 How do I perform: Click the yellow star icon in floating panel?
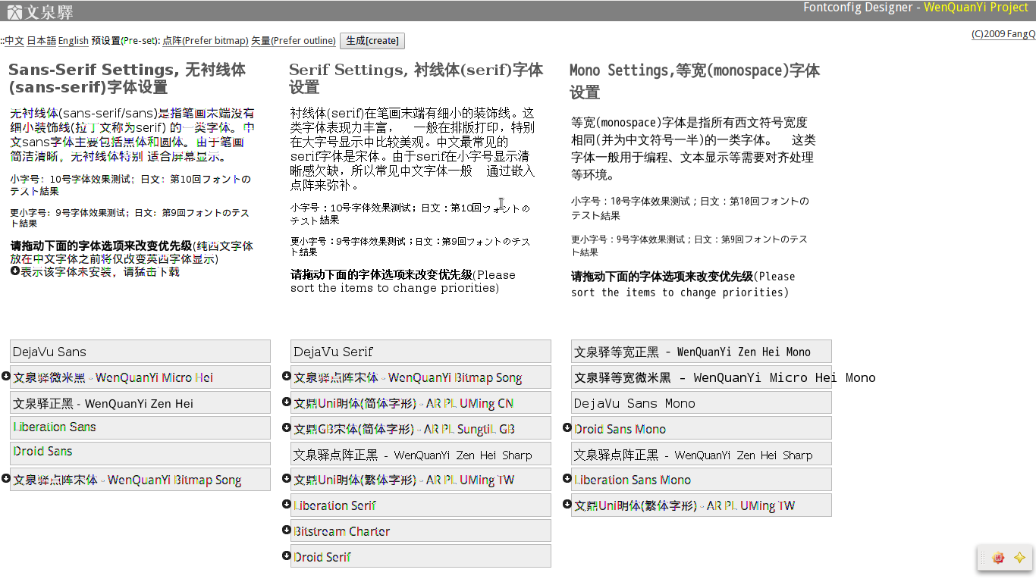1019,558
